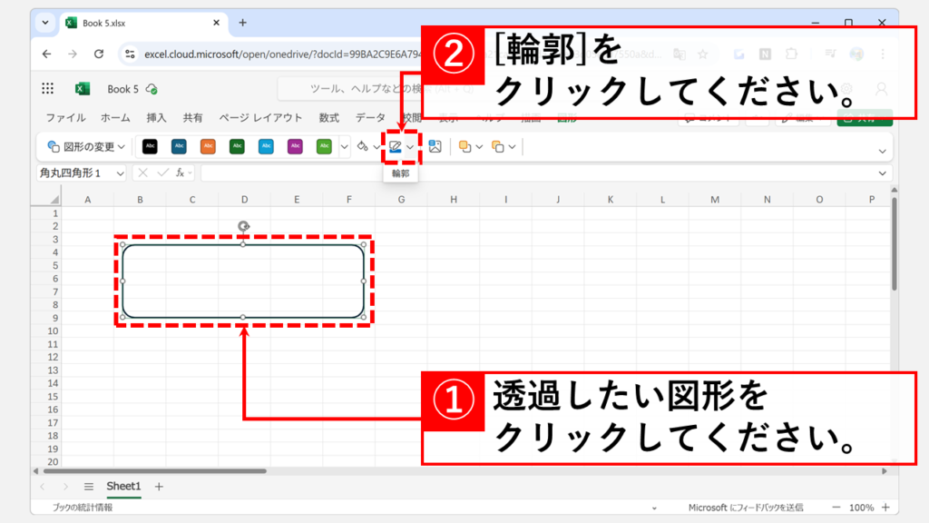Click the bring forward icon
929x523 pixels.
pyautogui.click(x=465, y=146)
